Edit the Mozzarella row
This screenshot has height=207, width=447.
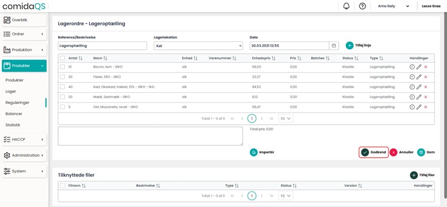coord(419,107)
